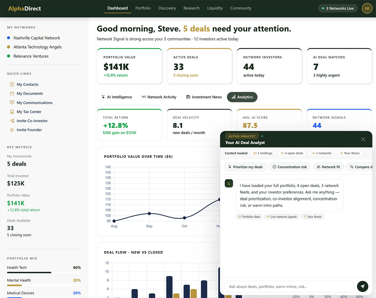Select the Analytics tab
The image size is (376, 298).
point(242,97)
